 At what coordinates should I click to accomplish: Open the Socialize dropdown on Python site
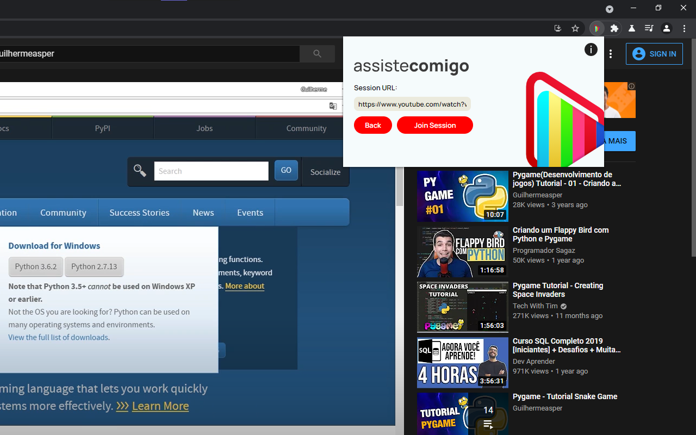pos(325,172)
